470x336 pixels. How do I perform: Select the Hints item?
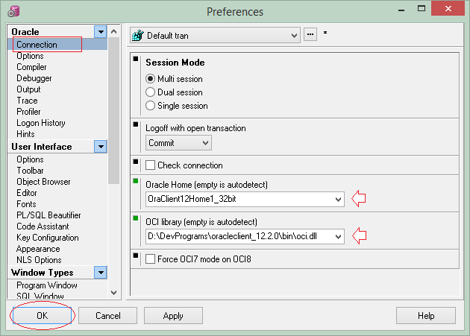coord(25,134)
